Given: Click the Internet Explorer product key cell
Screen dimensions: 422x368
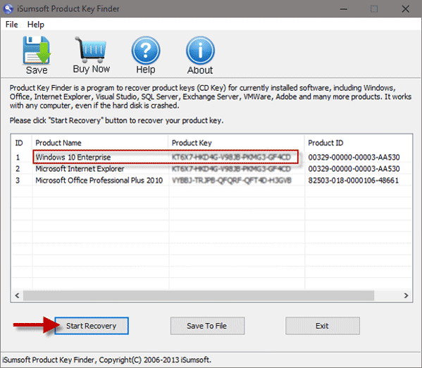Looking at the screenshot, I should coord(231,169).
